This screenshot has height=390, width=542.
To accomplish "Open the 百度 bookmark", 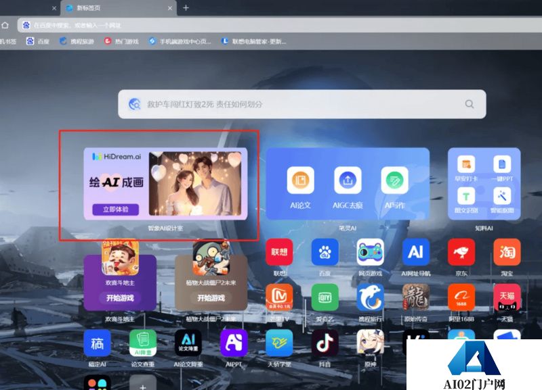I will (x=38, y=41).
